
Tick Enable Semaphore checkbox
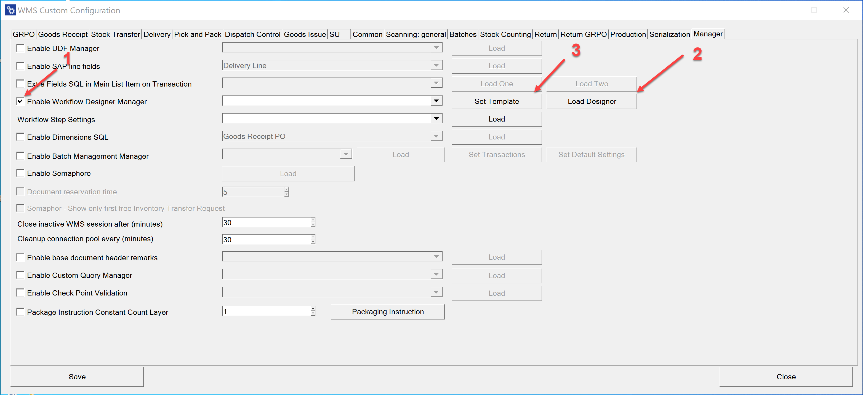click(20, 173)
